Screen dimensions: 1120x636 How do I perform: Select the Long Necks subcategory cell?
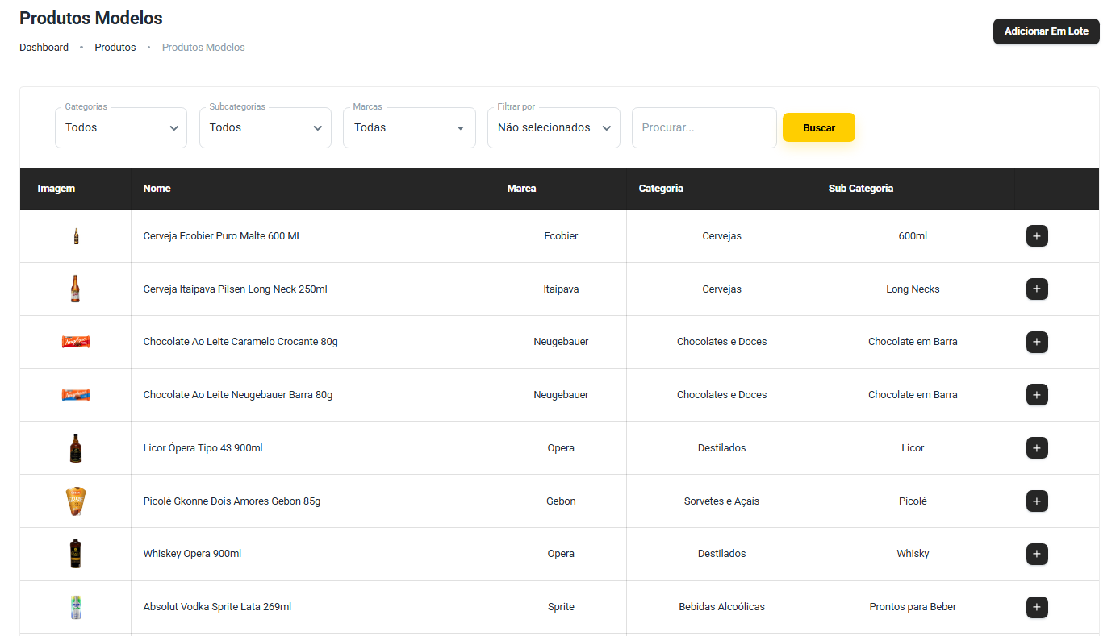tap(913, 289)
